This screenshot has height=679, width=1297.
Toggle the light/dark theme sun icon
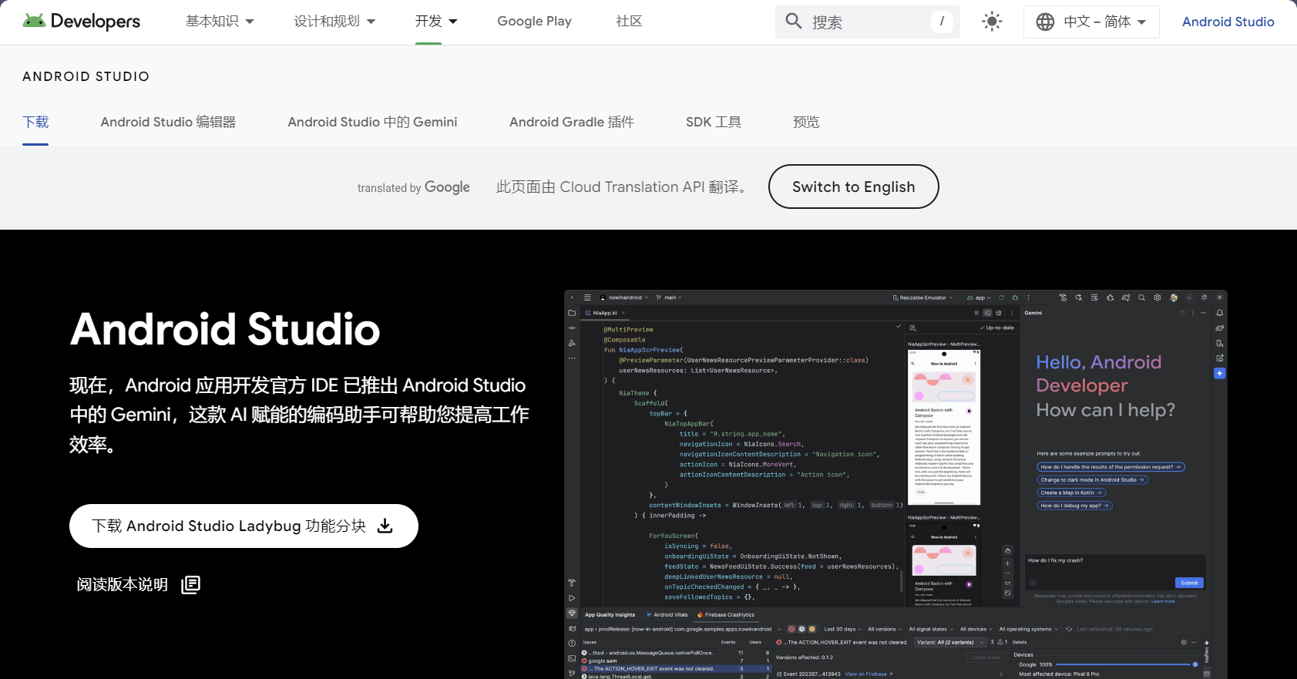(992, 22)
